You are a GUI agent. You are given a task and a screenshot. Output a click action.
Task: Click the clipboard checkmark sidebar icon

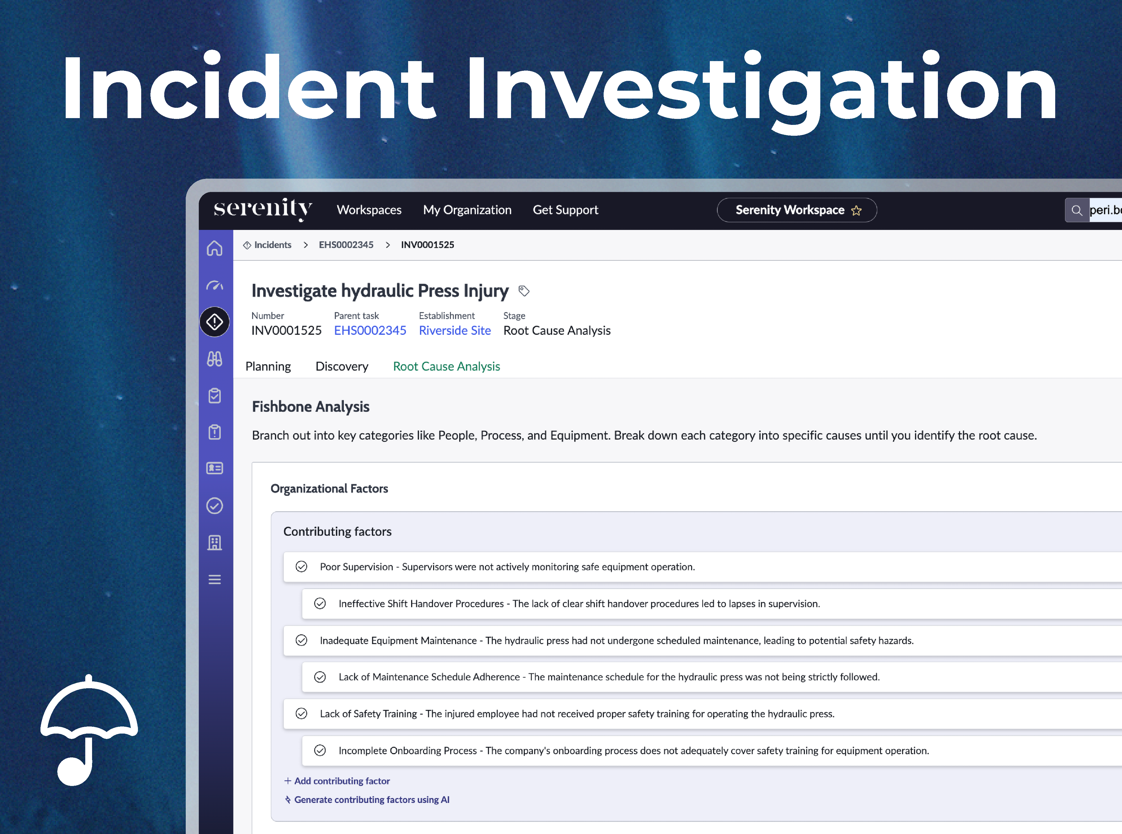click(215, 396)
